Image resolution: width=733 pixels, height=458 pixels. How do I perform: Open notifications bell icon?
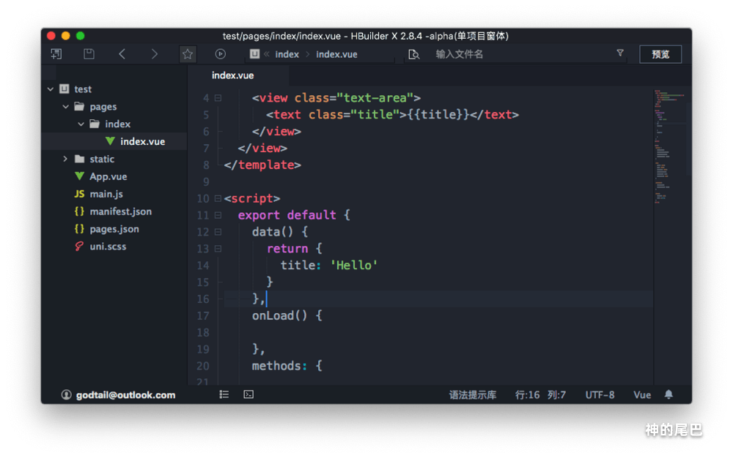click(668, 394)
